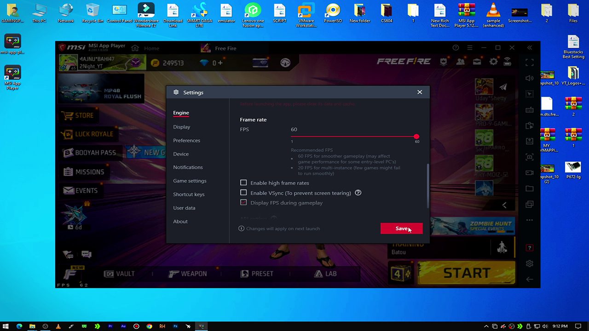589x331 pixels.
Task: Open STORE in the Free Fire menu
Action: click(78, 115)
